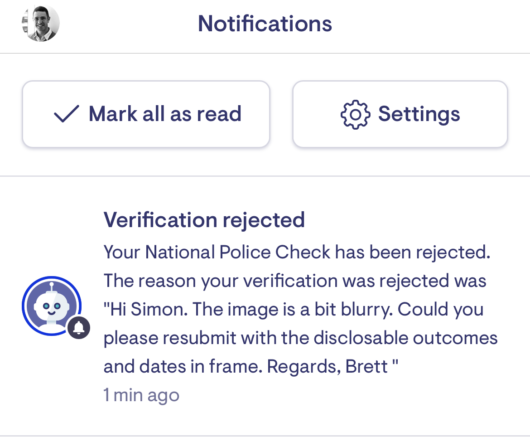
Task: Click the robot's smiling face
Action: click(x=51, y=309)
